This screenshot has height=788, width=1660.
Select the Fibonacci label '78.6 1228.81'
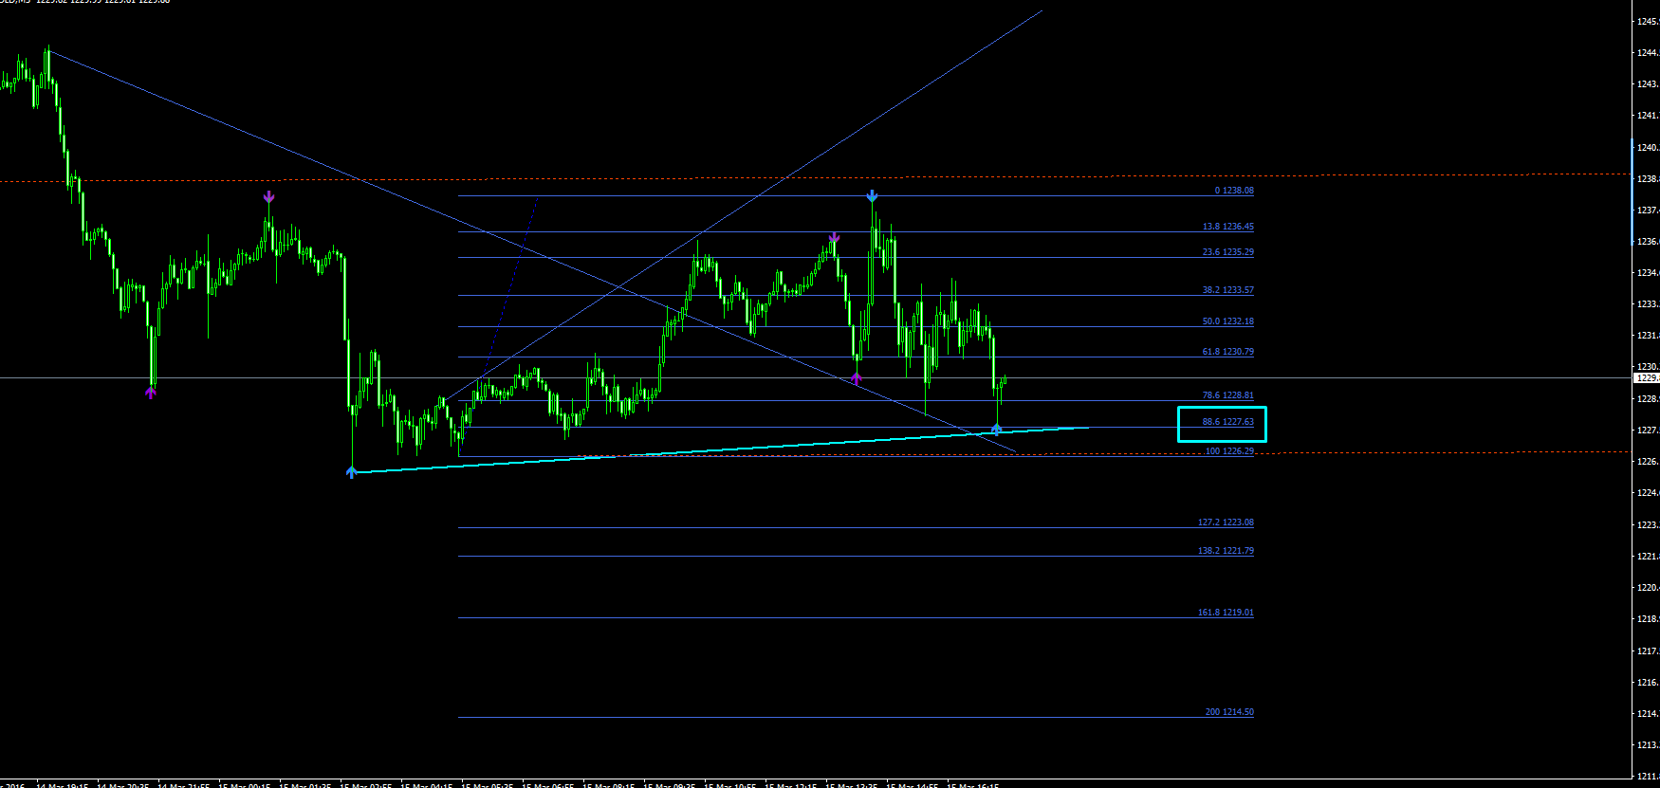(x=1227, y=395)
